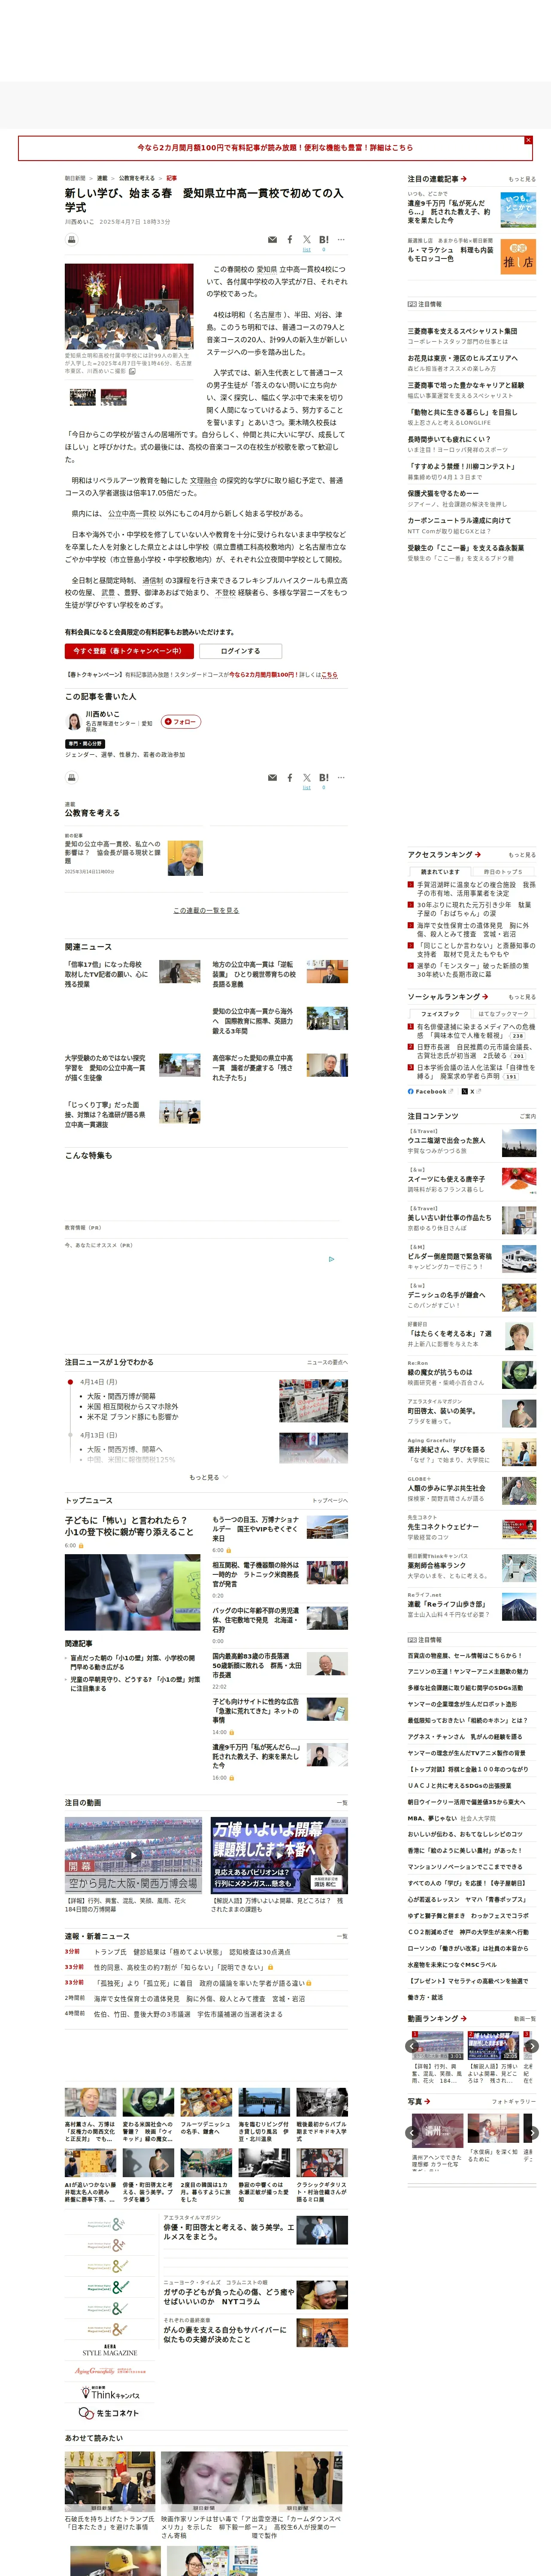Click mail share icon below author section
This screenshot has width=551, height=2576.
click(272, 777)
